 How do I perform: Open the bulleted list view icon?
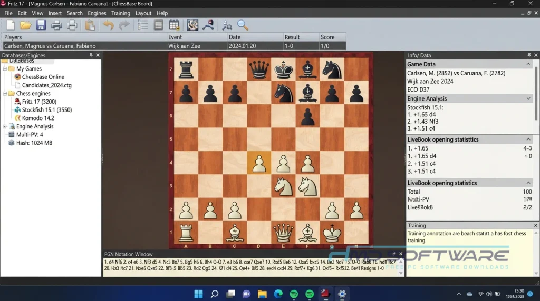142,25
